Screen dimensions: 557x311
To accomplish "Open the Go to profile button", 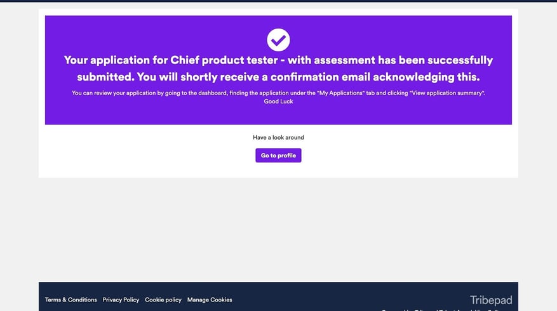I will point(278,155).
